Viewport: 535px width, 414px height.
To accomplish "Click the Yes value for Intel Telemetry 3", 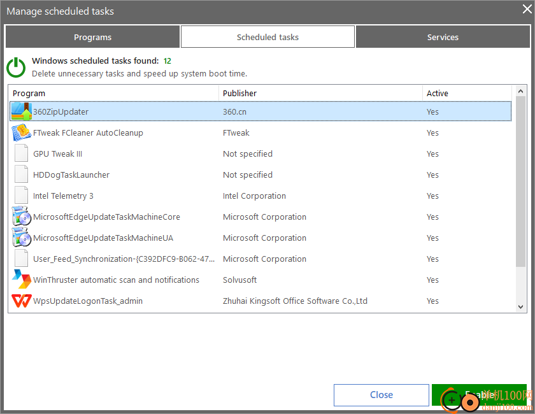I will pyautogui.click(x=432, y=196).
